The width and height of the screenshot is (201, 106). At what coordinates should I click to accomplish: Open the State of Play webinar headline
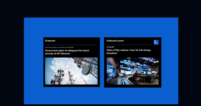[129, 52]
